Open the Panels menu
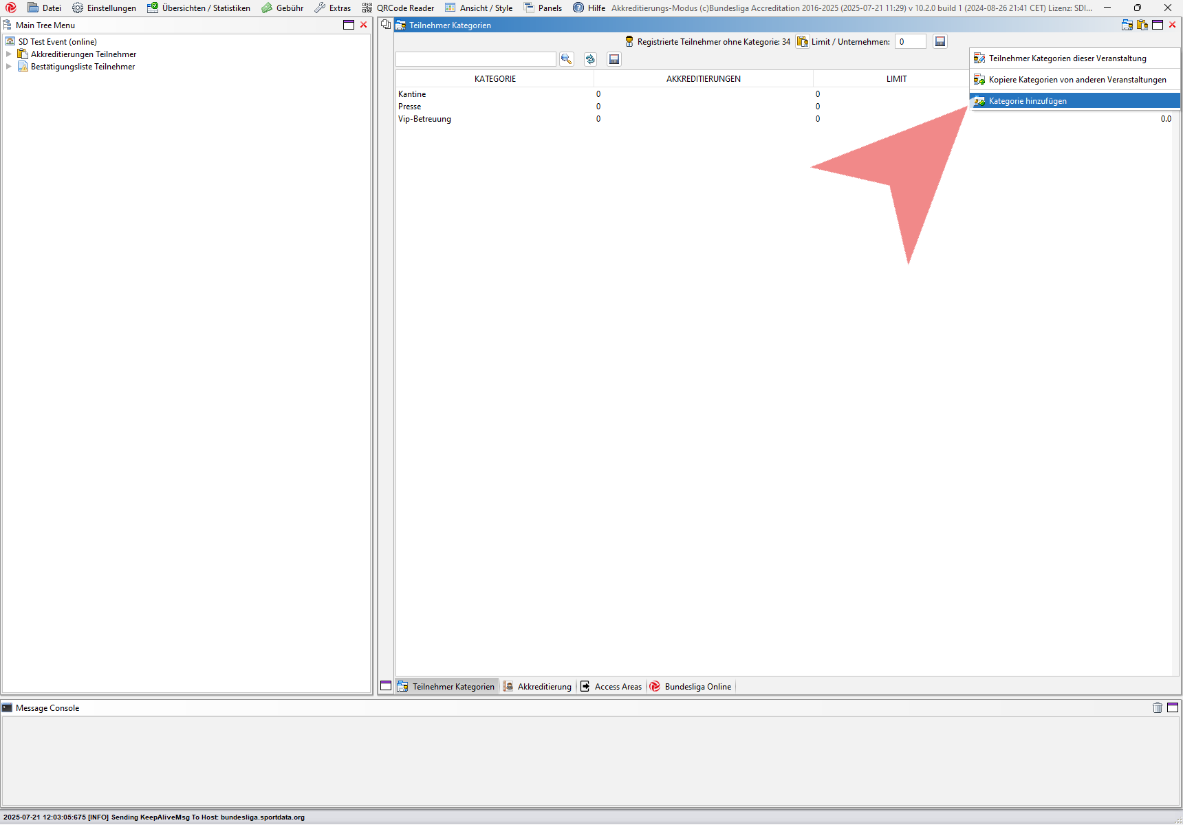 (x=543, y=8)
